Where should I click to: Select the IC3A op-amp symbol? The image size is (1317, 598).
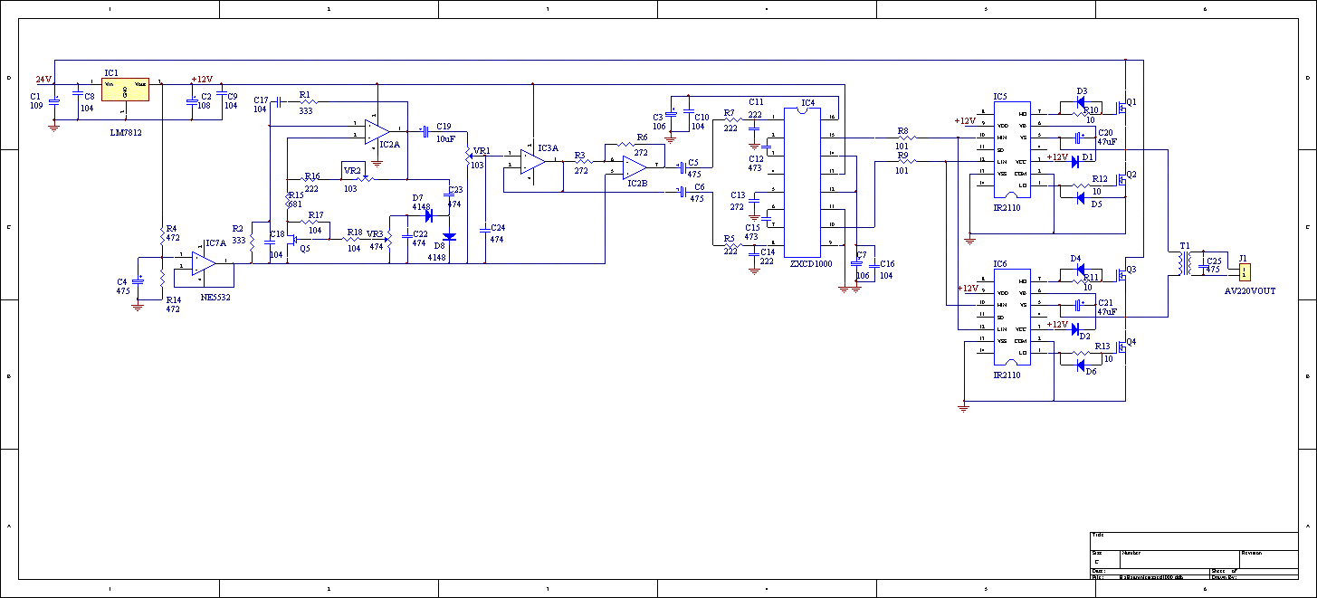pos(532,161)
